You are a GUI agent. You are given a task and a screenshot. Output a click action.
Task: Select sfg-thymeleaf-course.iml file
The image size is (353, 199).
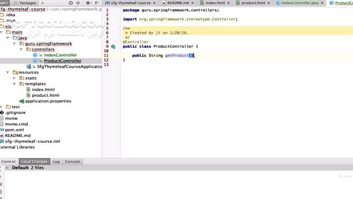pyautogui.click(x=33, y=141)
